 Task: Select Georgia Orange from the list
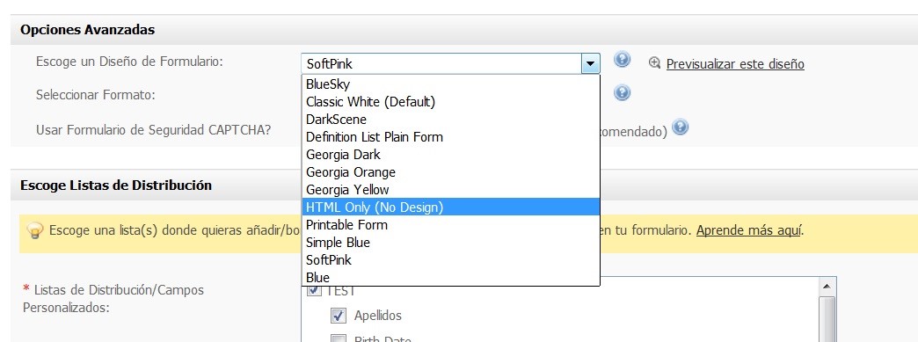(x=451, y=171)
